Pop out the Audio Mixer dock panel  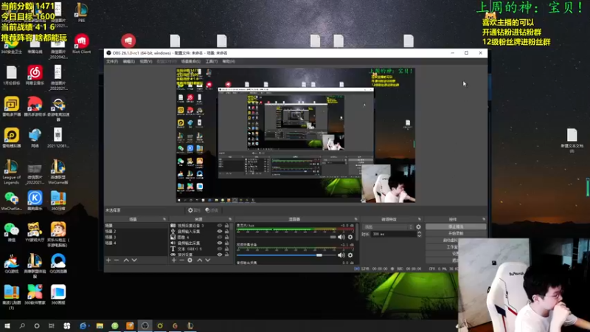355,219
